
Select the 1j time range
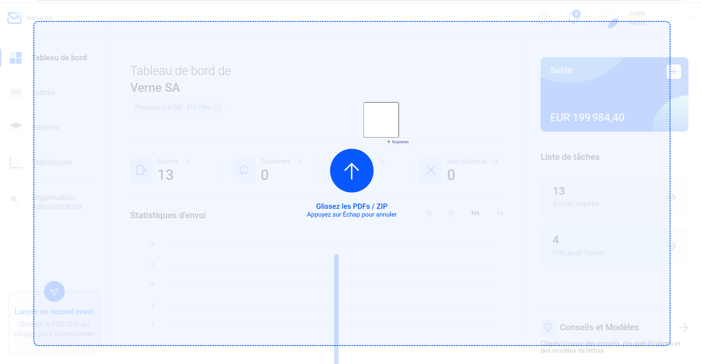click(x=429, y=213)
